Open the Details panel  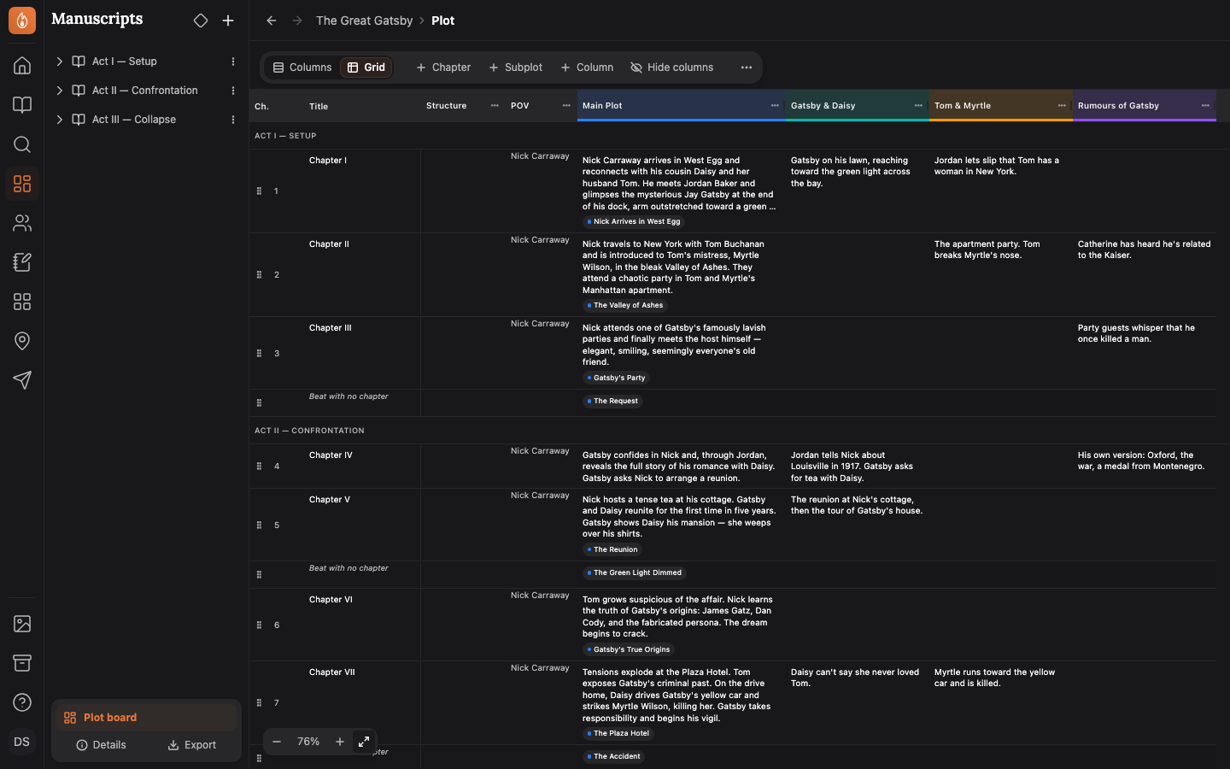click(102, 745)
